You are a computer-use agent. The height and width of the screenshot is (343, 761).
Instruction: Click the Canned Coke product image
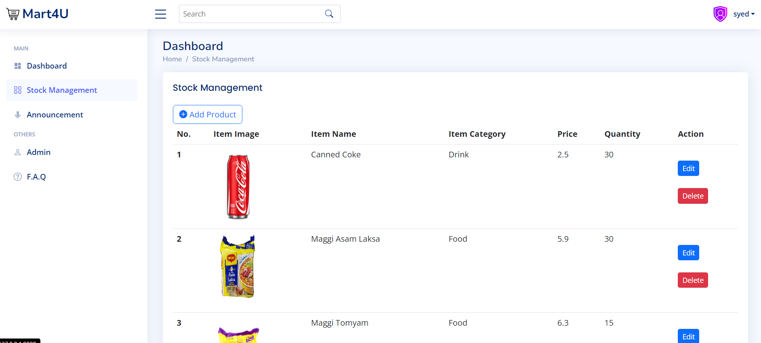click(x=238, y=187)
